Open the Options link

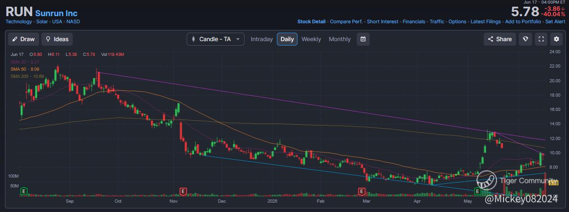point(457,21)
